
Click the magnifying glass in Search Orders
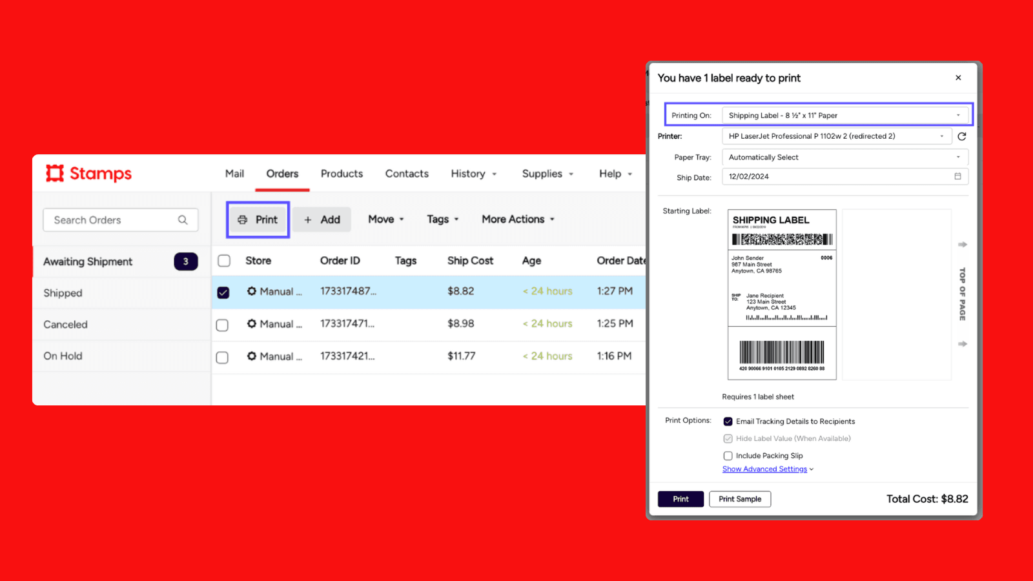click(x=183, y=219)
